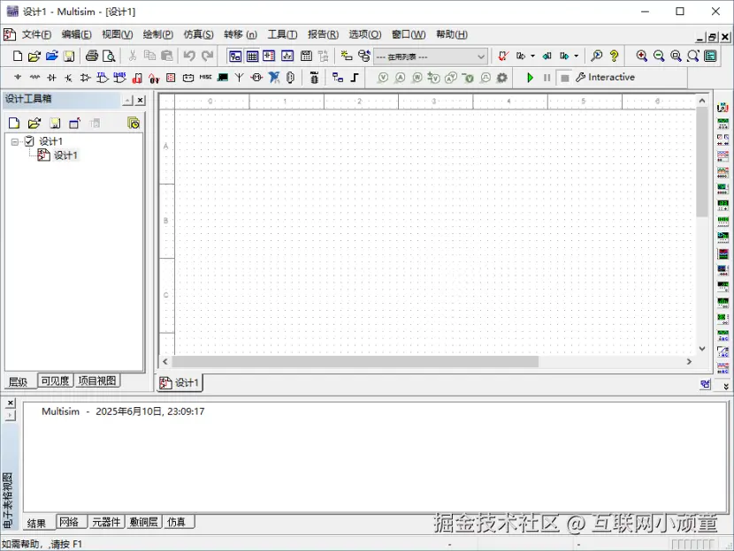Screen dimensions: 734x551
Task: Place a basic resistor component
Action: 34,77
